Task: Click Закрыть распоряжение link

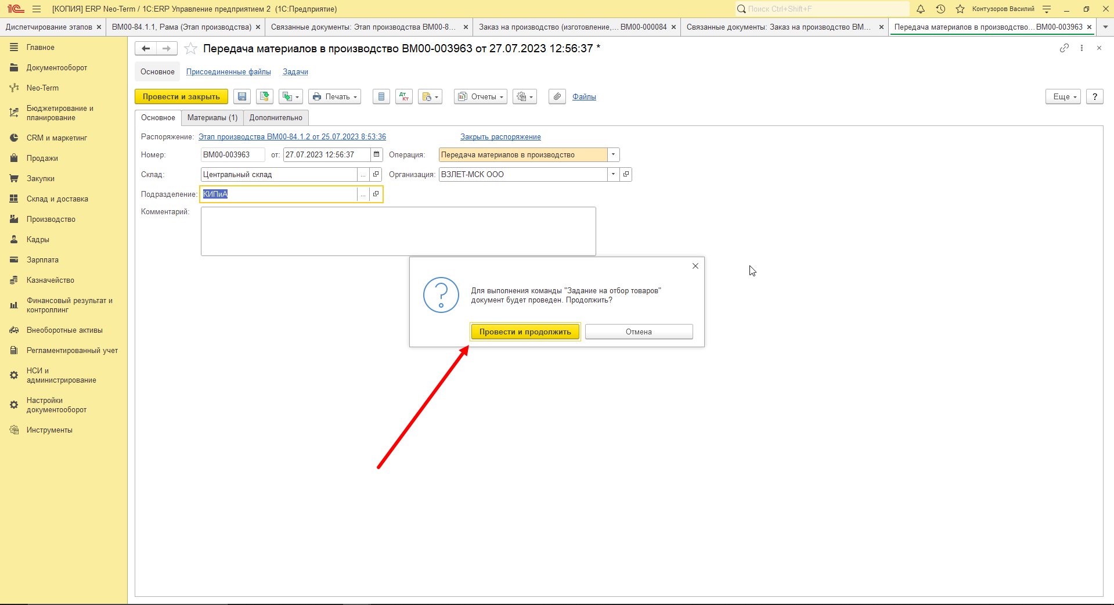Action: click(x=500, y=137)
